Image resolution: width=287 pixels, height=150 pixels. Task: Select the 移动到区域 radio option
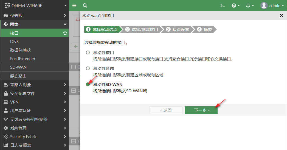88,68
